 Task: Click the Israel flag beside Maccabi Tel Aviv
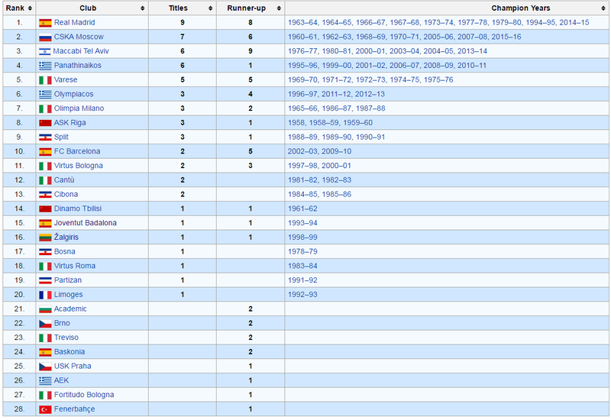point(45,51)
